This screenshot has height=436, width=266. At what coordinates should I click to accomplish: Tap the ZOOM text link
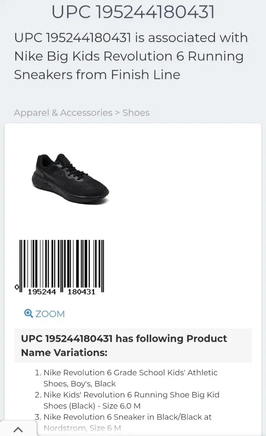[50, 314]
